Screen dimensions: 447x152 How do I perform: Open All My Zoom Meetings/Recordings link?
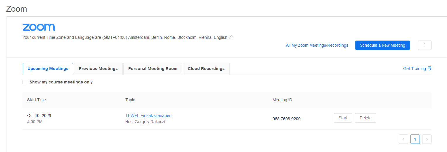317,45
